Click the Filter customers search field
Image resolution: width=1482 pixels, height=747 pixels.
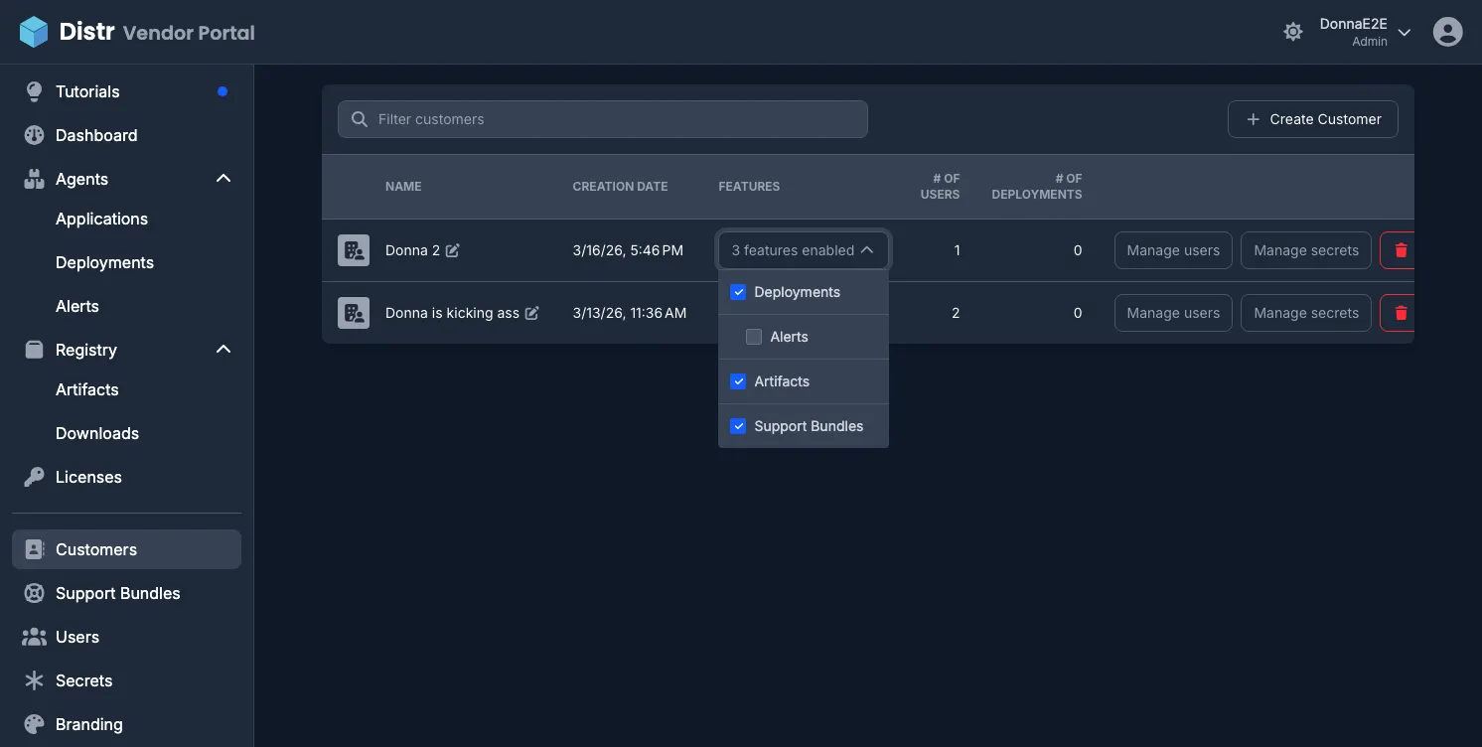[602, 118]
